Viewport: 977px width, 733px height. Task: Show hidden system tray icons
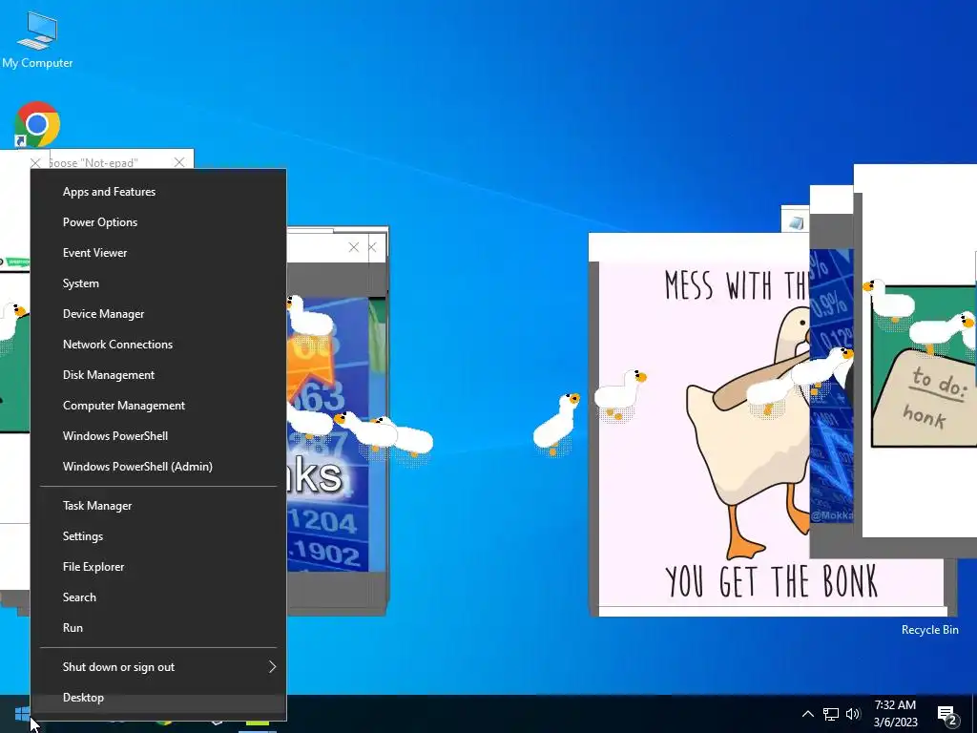click(807, 714)
